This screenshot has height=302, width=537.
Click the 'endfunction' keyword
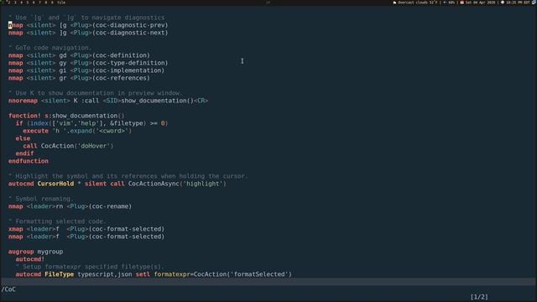tap(29, 160)
